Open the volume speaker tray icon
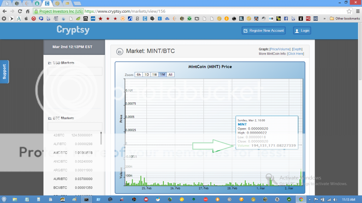 coord(335,199)
